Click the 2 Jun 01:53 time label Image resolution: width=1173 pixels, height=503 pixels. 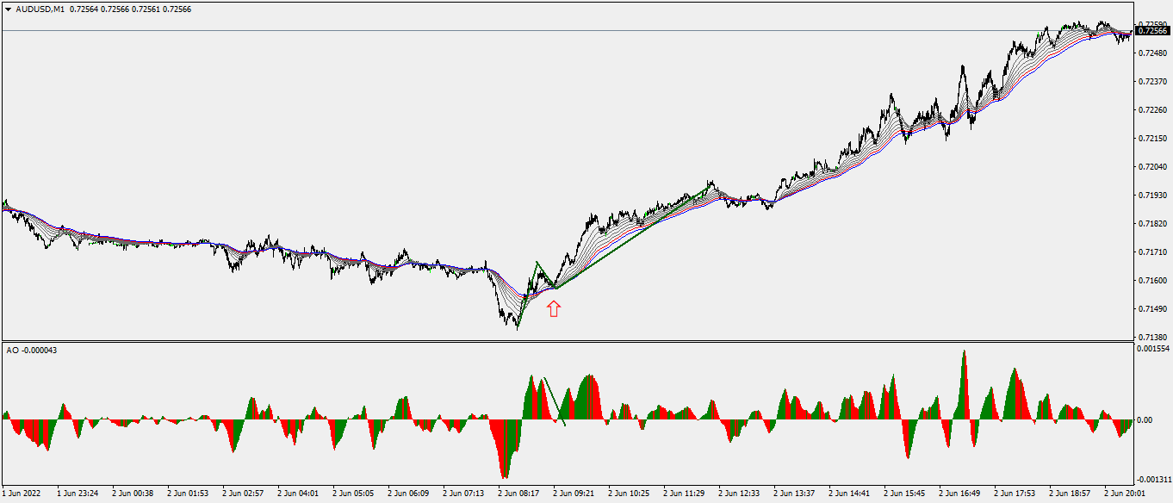(x=187, y=494)
